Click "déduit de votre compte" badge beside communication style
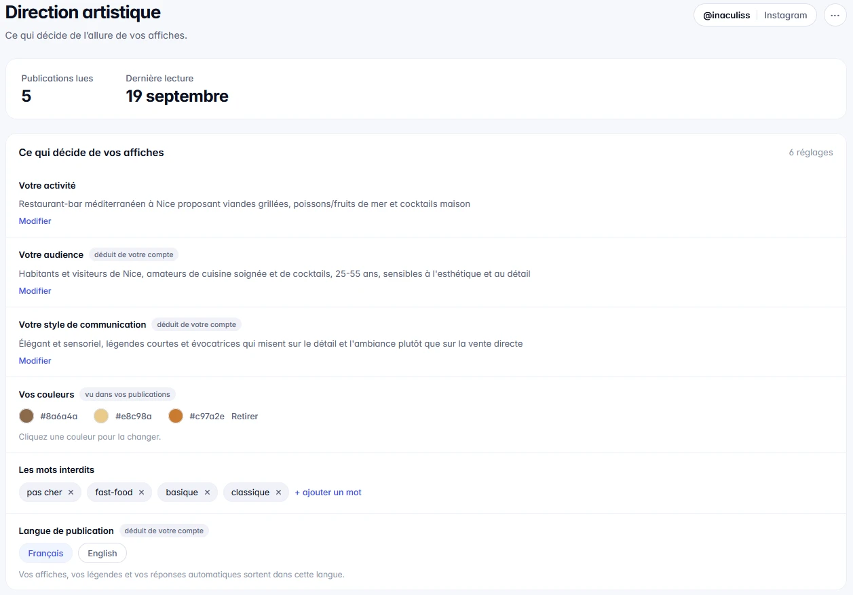The height and width of the screenshot is (595, 853). [x=197, y=325]
